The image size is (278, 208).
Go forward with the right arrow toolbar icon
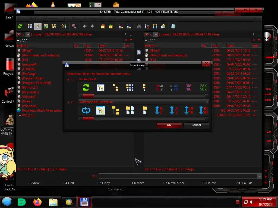point(92,26)
